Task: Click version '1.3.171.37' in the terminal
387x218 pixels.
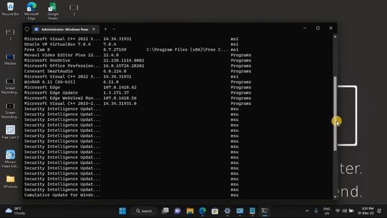Action: coord(116,93)
